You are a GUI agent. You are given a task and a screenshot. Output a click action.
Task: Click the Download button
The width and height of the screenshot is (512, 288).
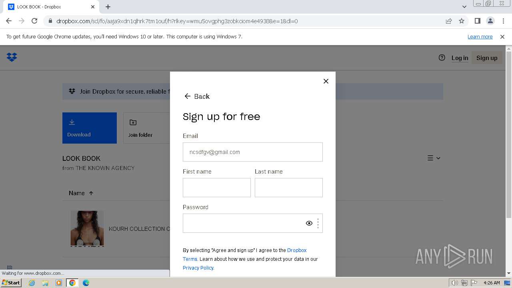point(90,128)
